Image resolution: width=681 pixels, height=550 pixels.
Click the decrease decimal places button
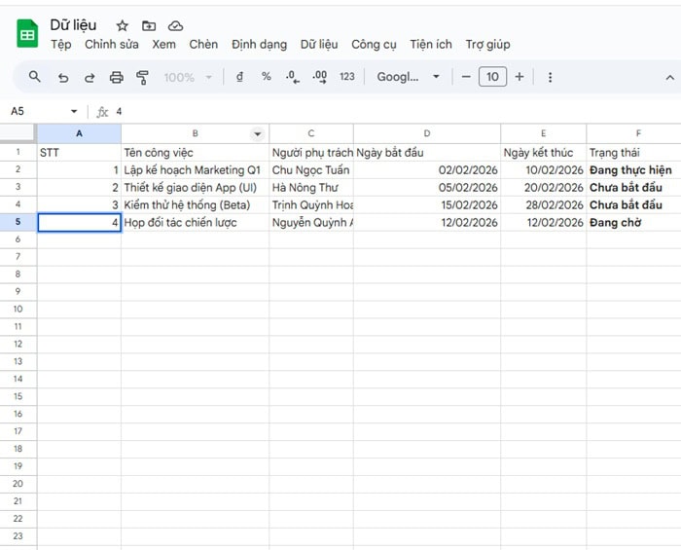click(293, 77)
